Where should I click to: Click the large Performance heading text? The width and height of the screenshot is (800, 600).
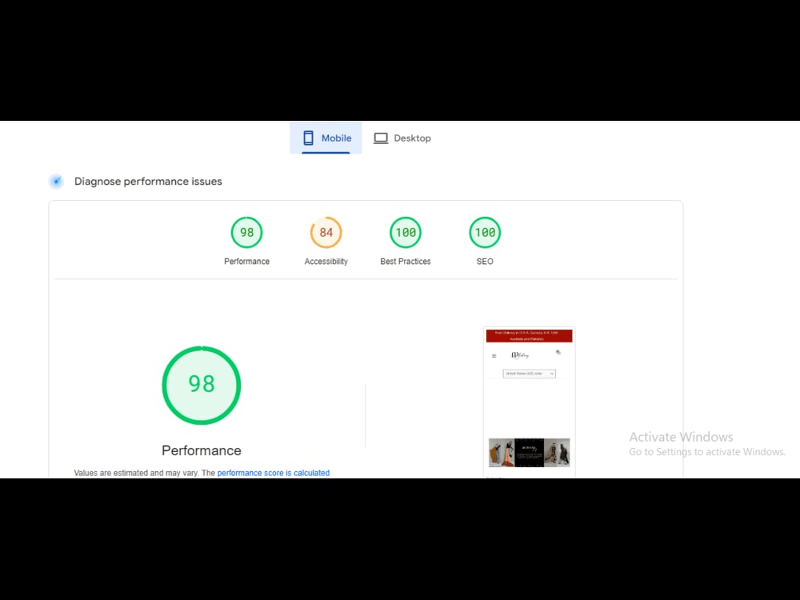point(202,450)
